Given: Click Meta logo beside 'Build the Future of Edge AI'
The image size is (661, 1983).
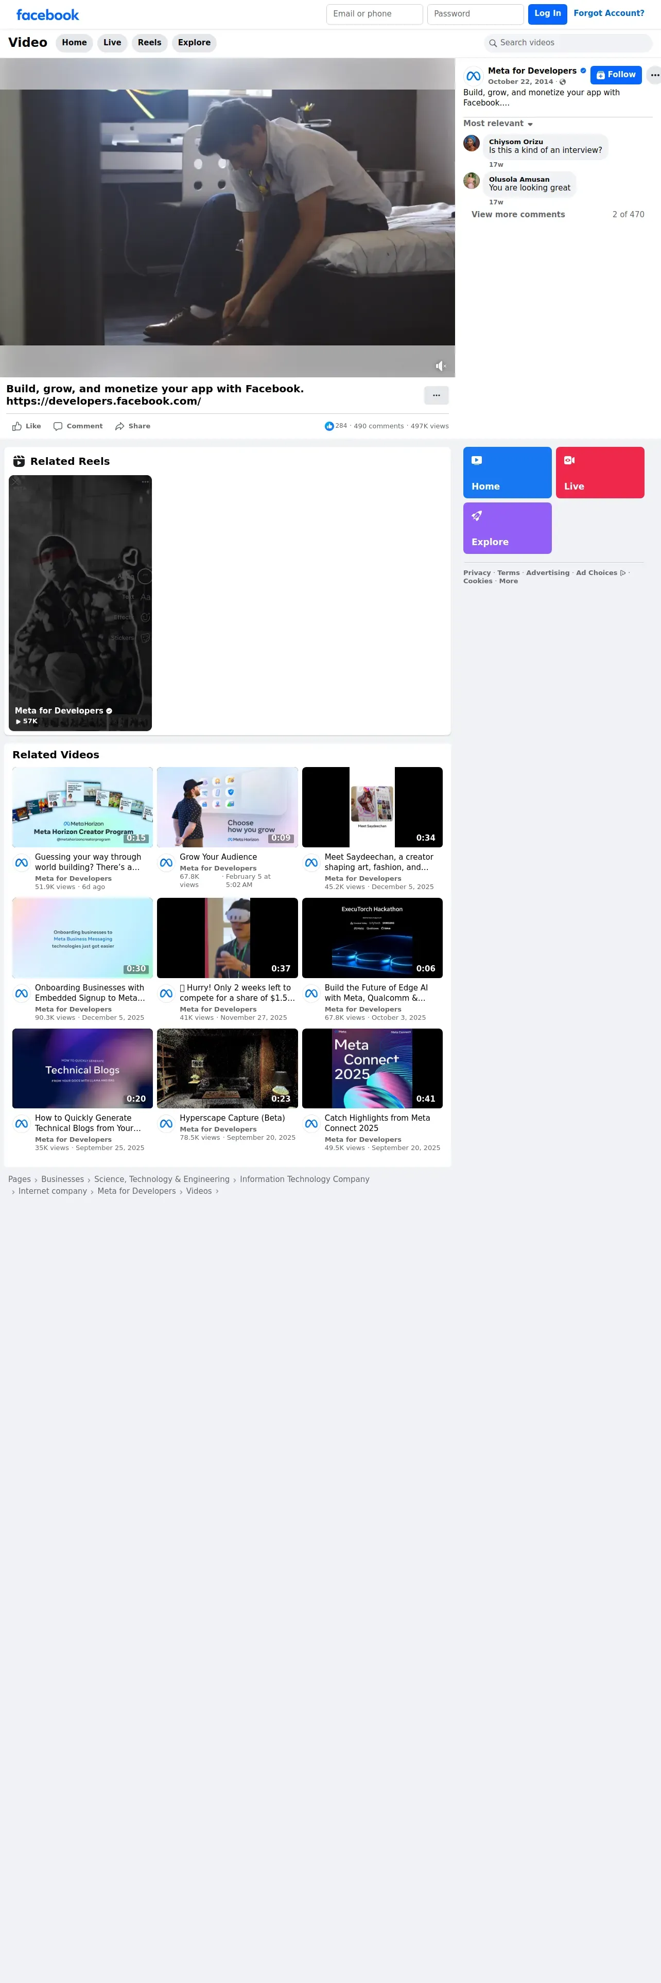Looking at the screenshot, I should (x=311, y=994).
